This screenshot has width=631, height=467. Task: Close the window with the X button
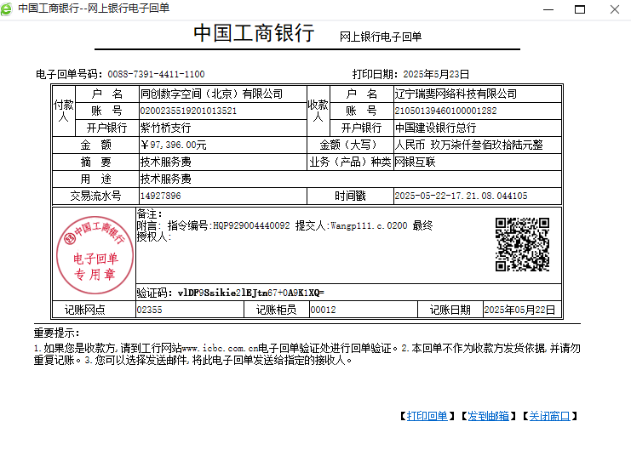coord(615,9)
